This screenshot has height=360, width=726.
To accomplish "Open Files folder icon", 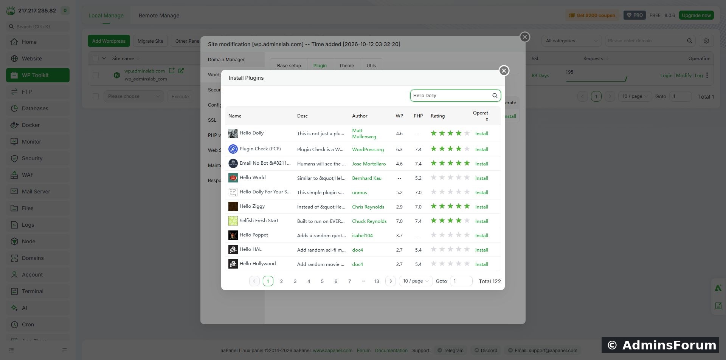I will pyautogui.click(x=14, y=208).
